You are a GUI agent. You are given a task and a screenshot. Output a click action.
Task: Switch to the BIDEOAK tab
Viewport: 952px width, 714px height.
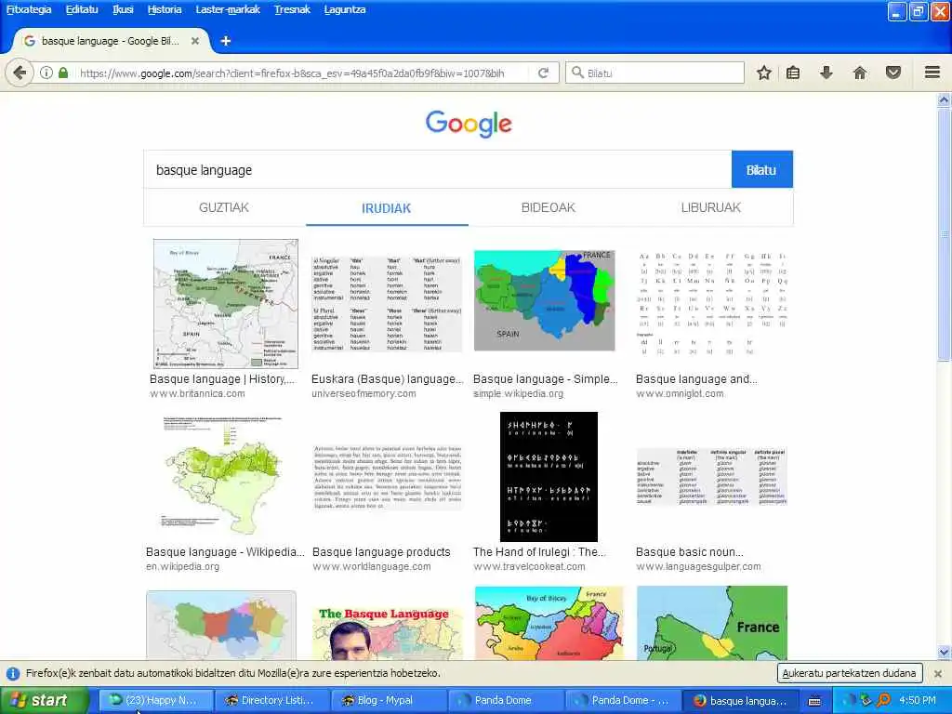549,207
